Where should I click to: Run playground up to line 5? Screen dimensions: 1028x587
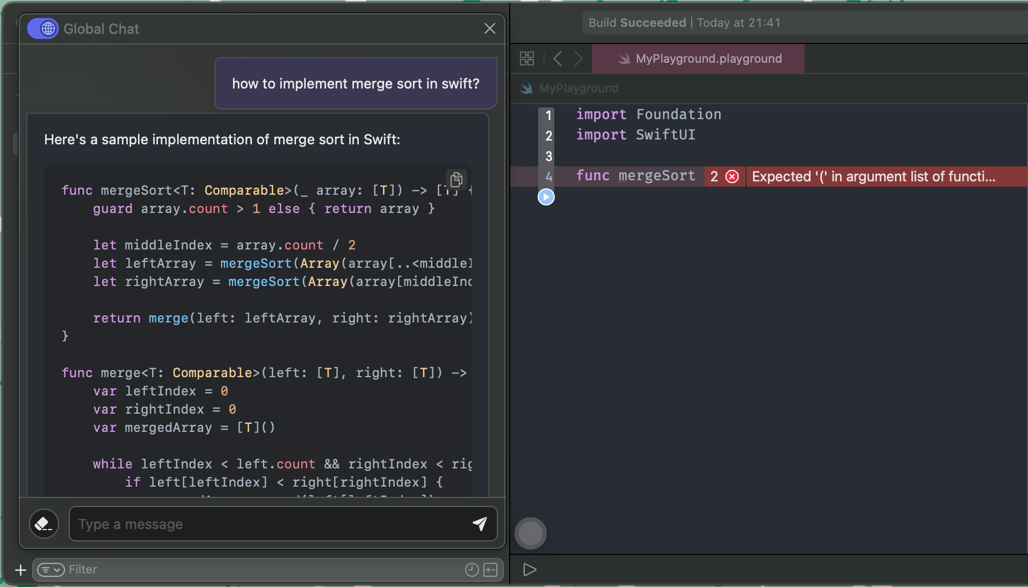pyautogui.click(x=546, y=197)
